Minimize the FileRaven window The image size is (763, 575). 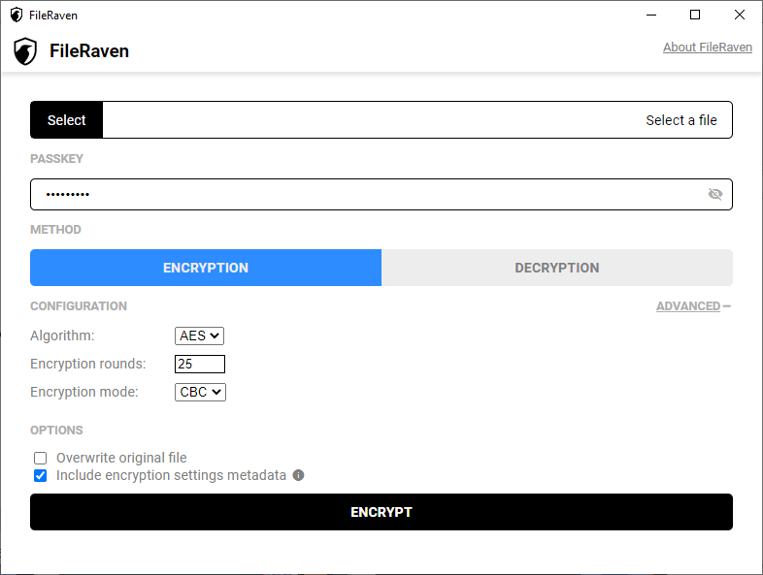click(x=651, y=16)
